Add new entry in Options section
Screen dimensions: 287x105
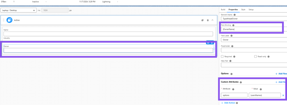click(x=281, y=74)
